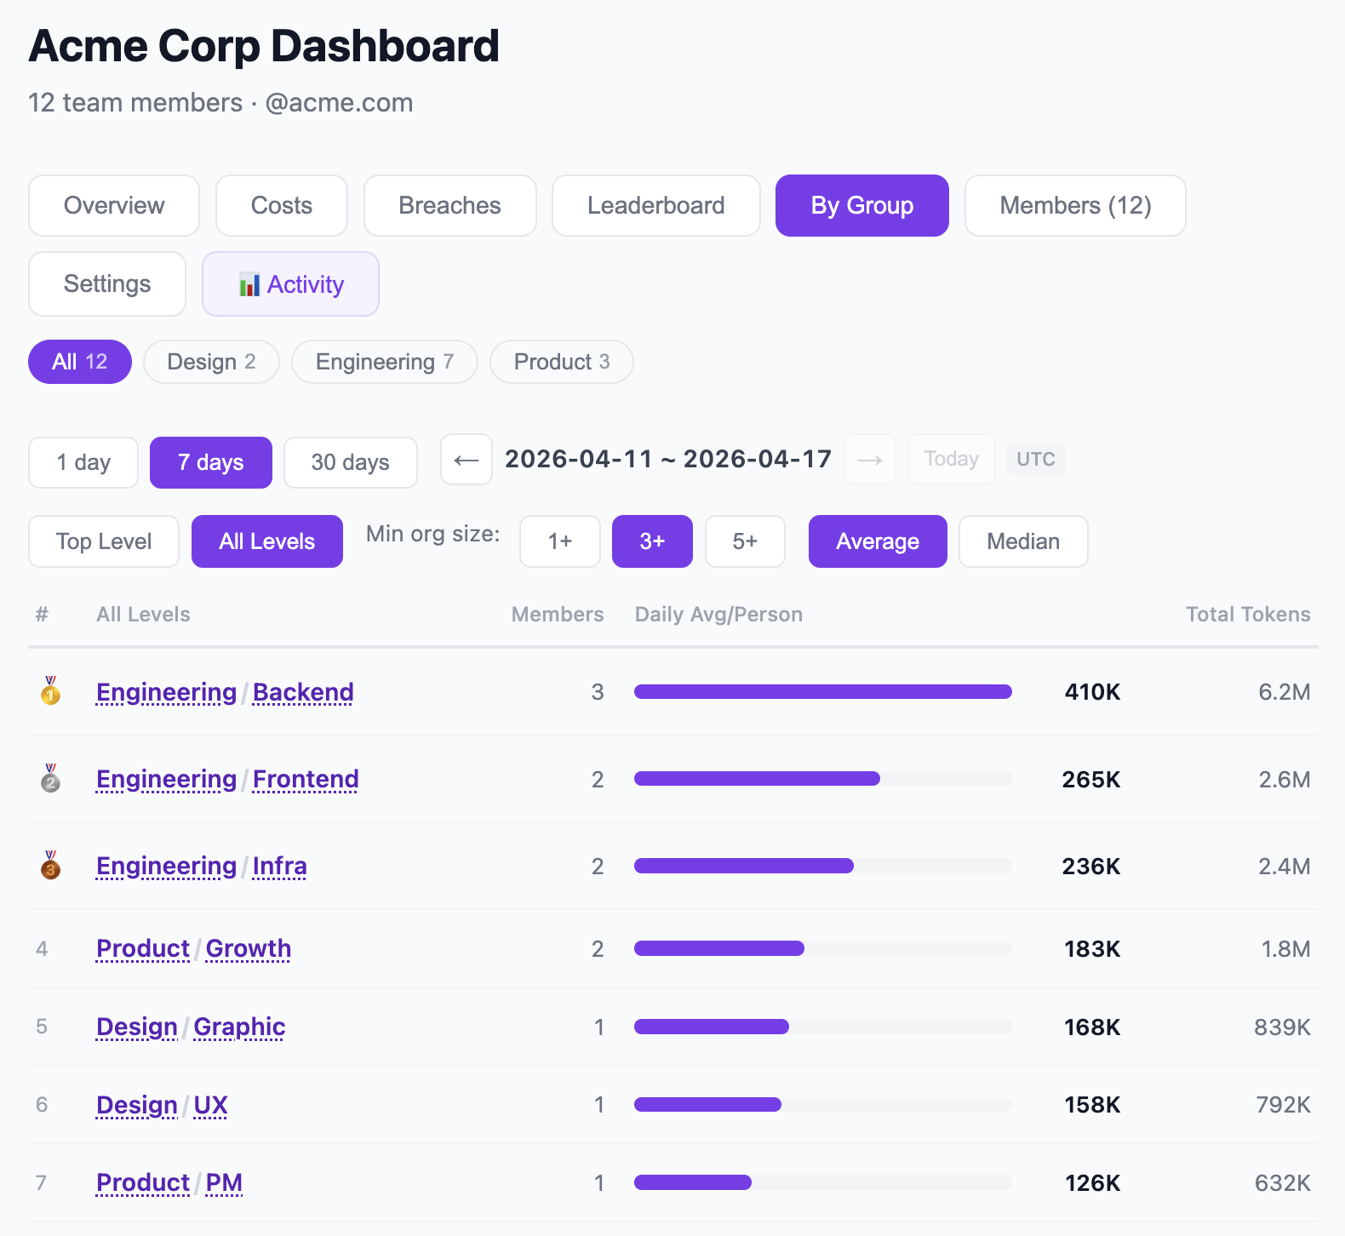The image size is (1345, 1236).
Task: Select the 1 day time range
Action: 83,462
